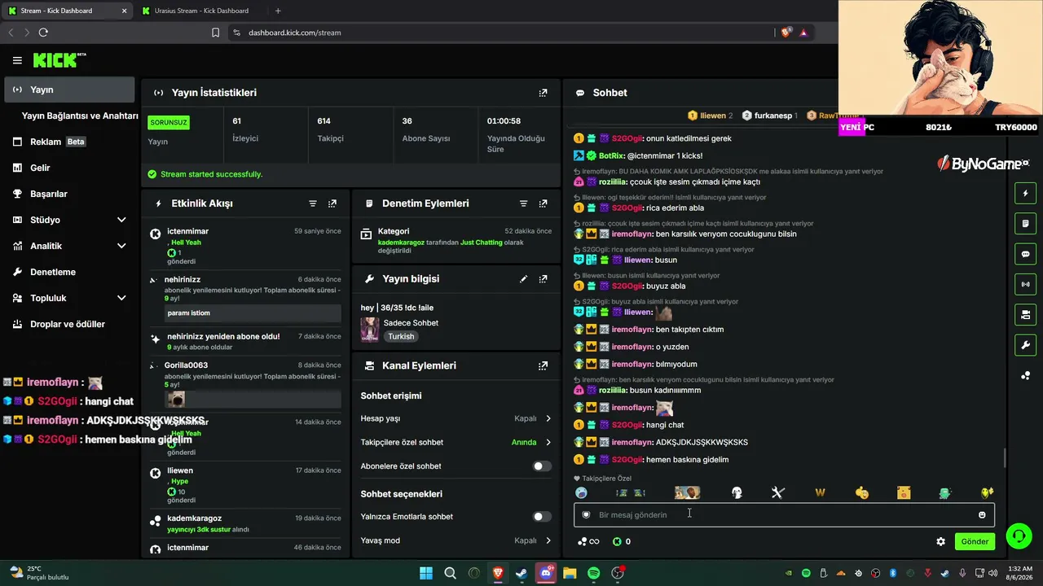
Task: Reload the browser page
Action: point(43,33)
